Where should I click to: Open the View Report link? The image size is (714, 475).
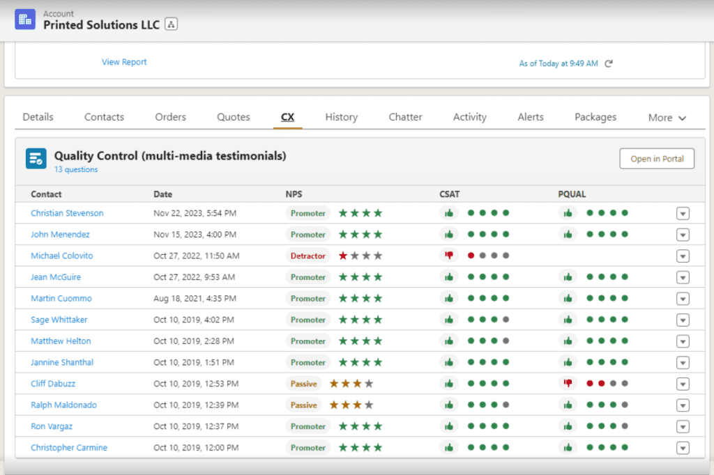click(x=124, y=62)
